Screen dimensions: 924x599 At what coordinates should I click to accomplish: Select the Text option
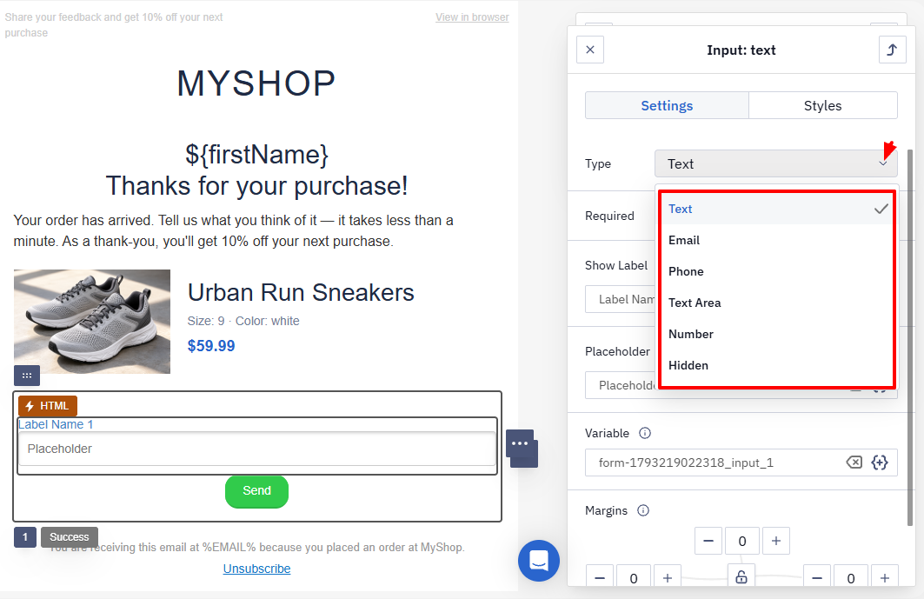coord(777,209)
